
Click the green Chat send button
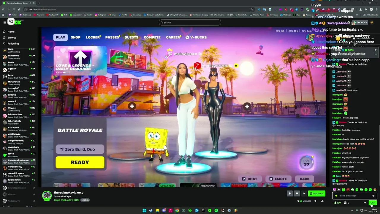click(373, 203)
